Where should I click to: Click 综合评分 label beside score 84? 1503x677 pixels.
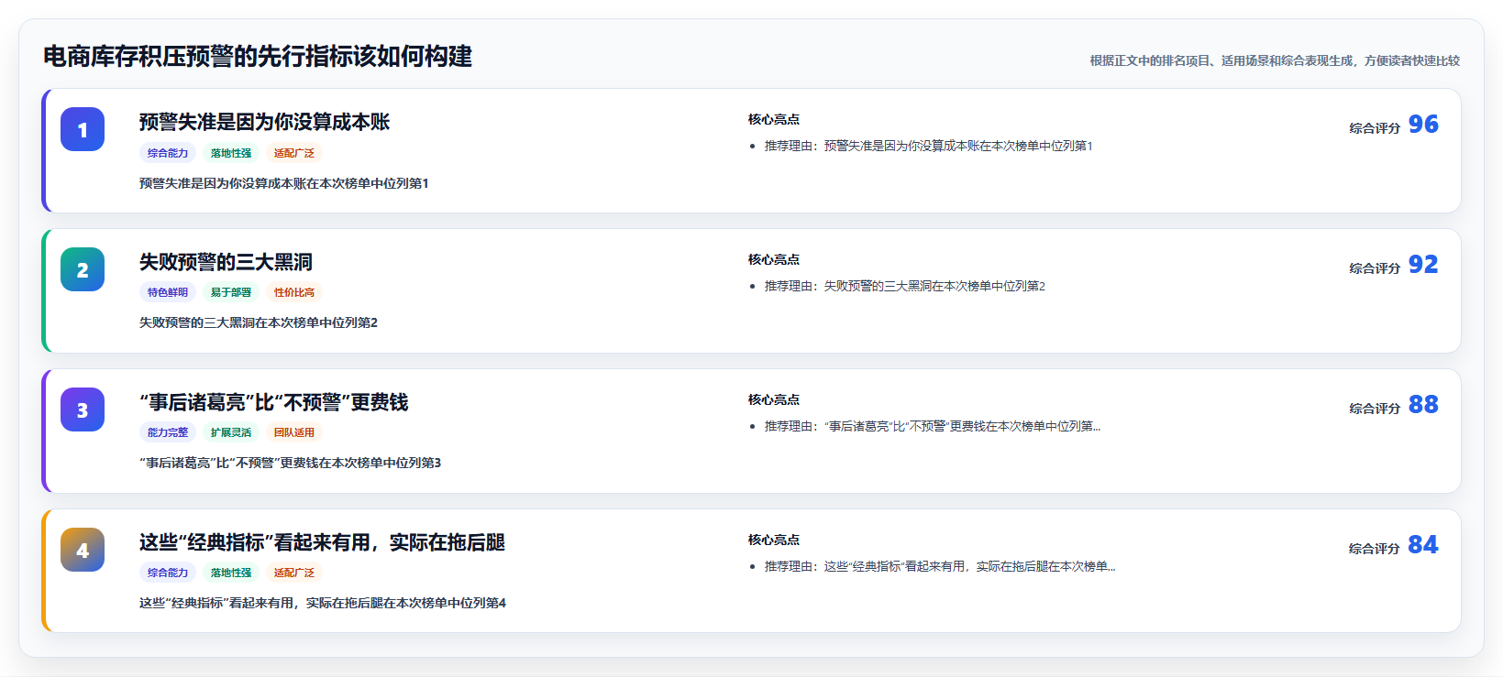click(x=1375, y=549)
